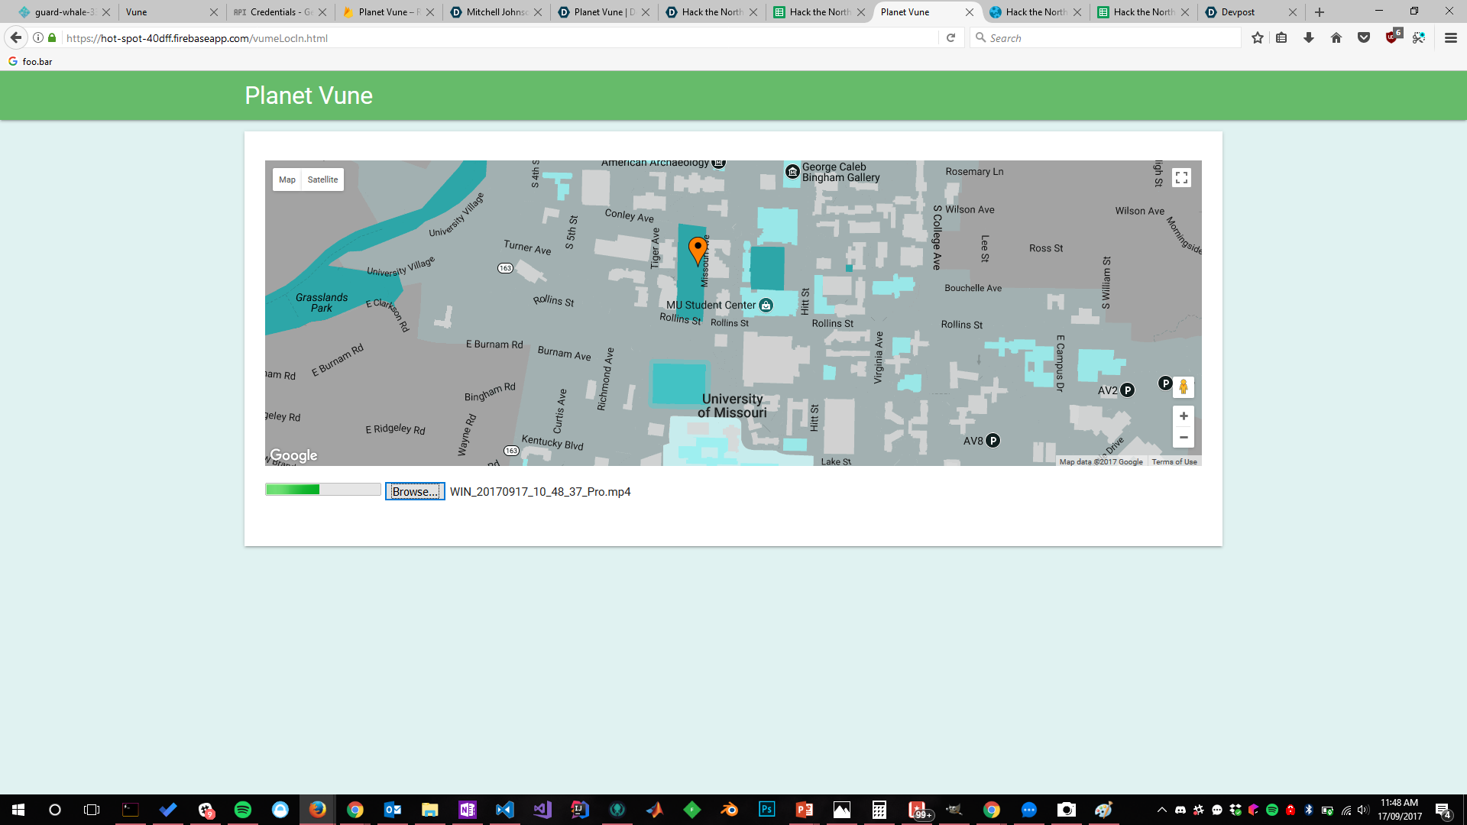Select the Street View pegman icon
Screen dimensions: 1467x825
click(1183, 387)
